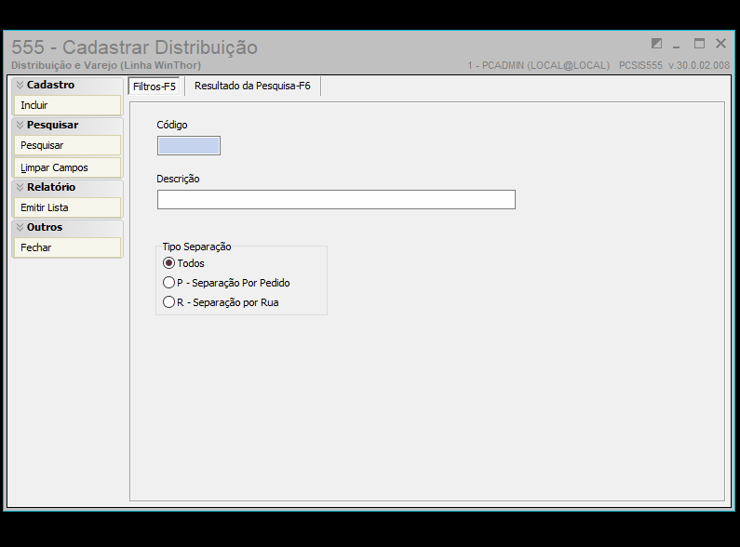Viewport: 740px width, 547px height.
Task: Collapse the Outros section chevron
Action: pyautogui.click(x=20, y=227)
